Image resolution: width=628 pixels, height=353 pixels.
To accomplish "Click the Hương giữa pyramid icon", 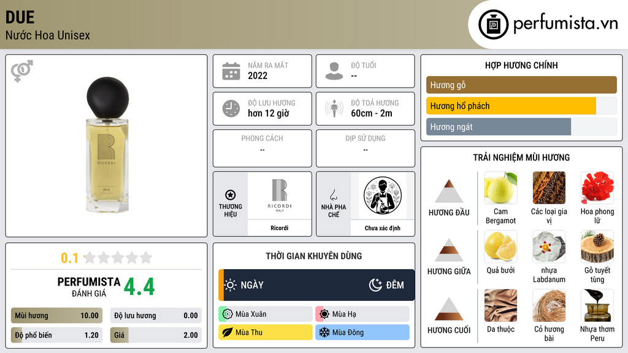I will 449,250.
